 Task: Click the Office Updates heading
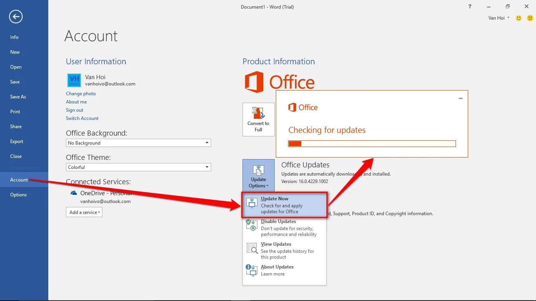pyautogui.click(x=305, y=165)
